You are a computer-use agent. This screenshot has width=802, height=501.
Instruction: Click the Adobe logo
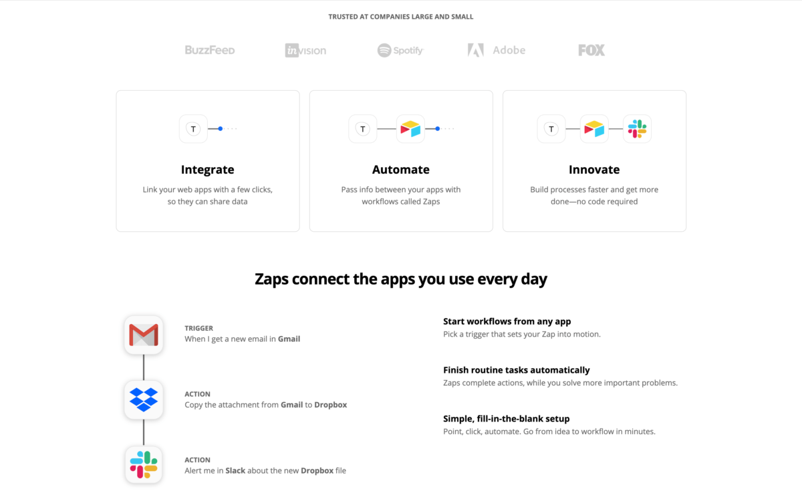(497, 50)
